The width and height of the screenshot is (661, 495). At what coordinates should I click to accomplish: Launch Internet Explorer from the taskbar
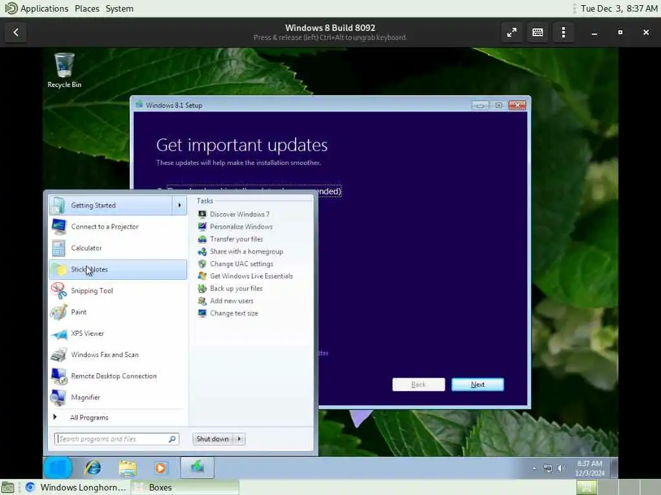point(93,468)
